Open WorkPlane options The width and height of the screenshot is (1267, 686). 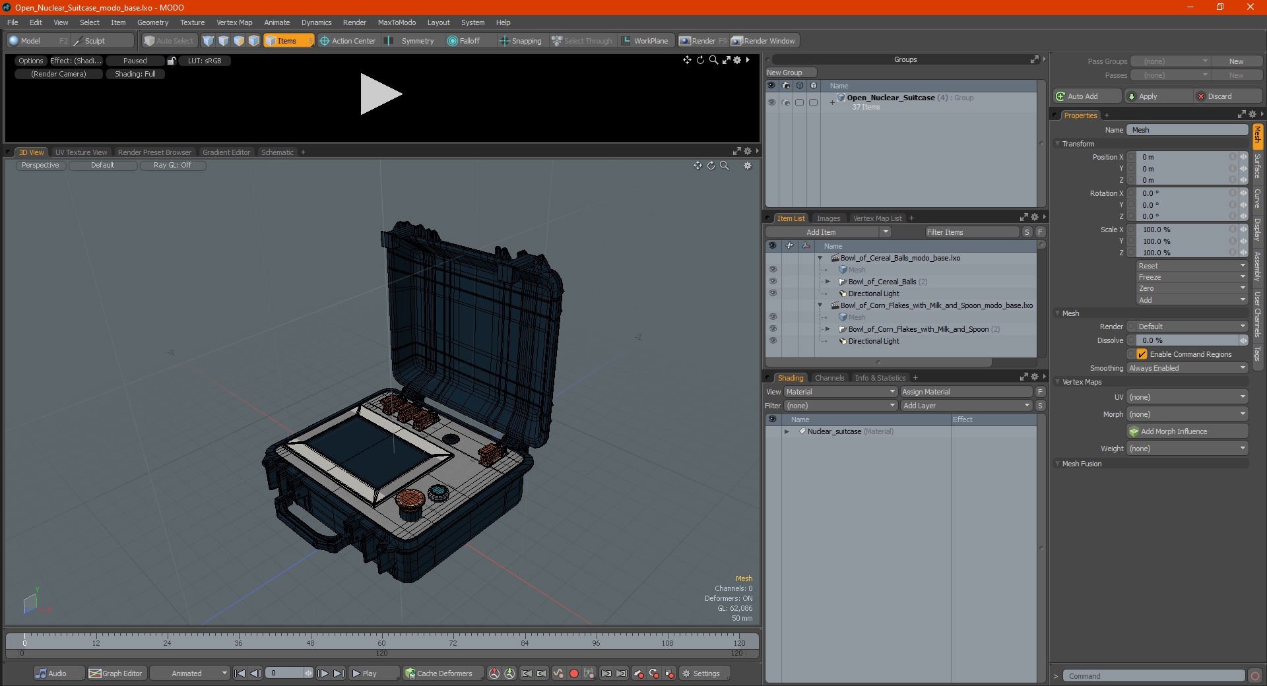click(x=645, y=41)
